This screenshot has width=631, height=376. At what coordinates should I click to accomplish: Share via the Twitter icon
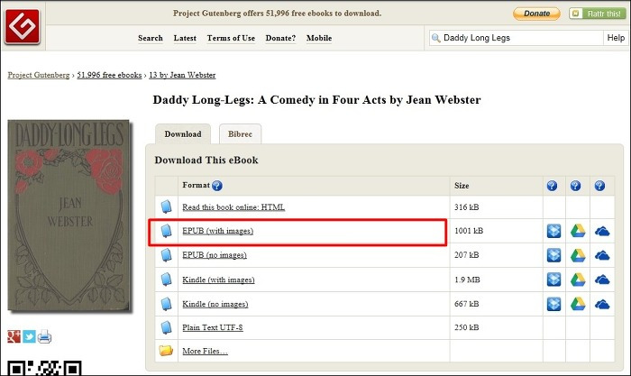coord(29,336)
